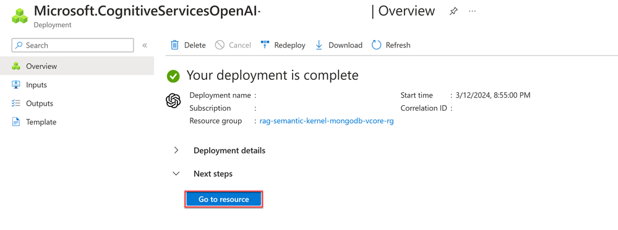The height and width of the screenshot is (230, 618).
Task: Open the Template menu item
Action: point(77,122)
